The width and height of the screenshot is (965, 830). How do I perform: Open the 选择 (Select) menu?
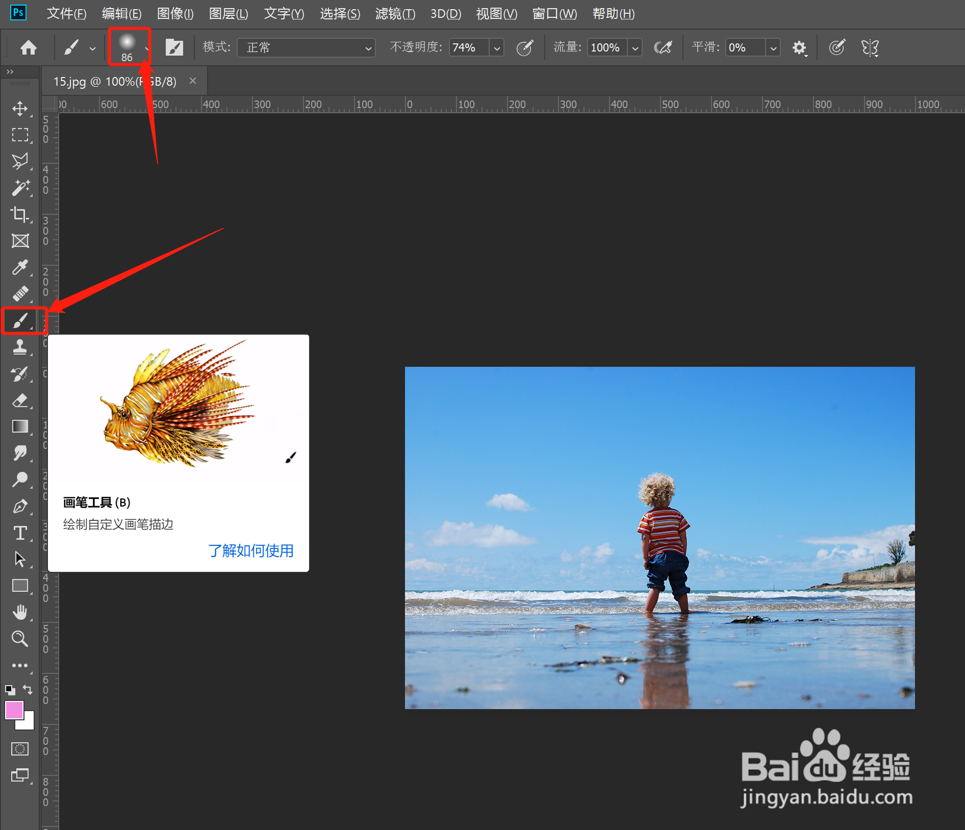pyautogui.click(x=340, y=14)
